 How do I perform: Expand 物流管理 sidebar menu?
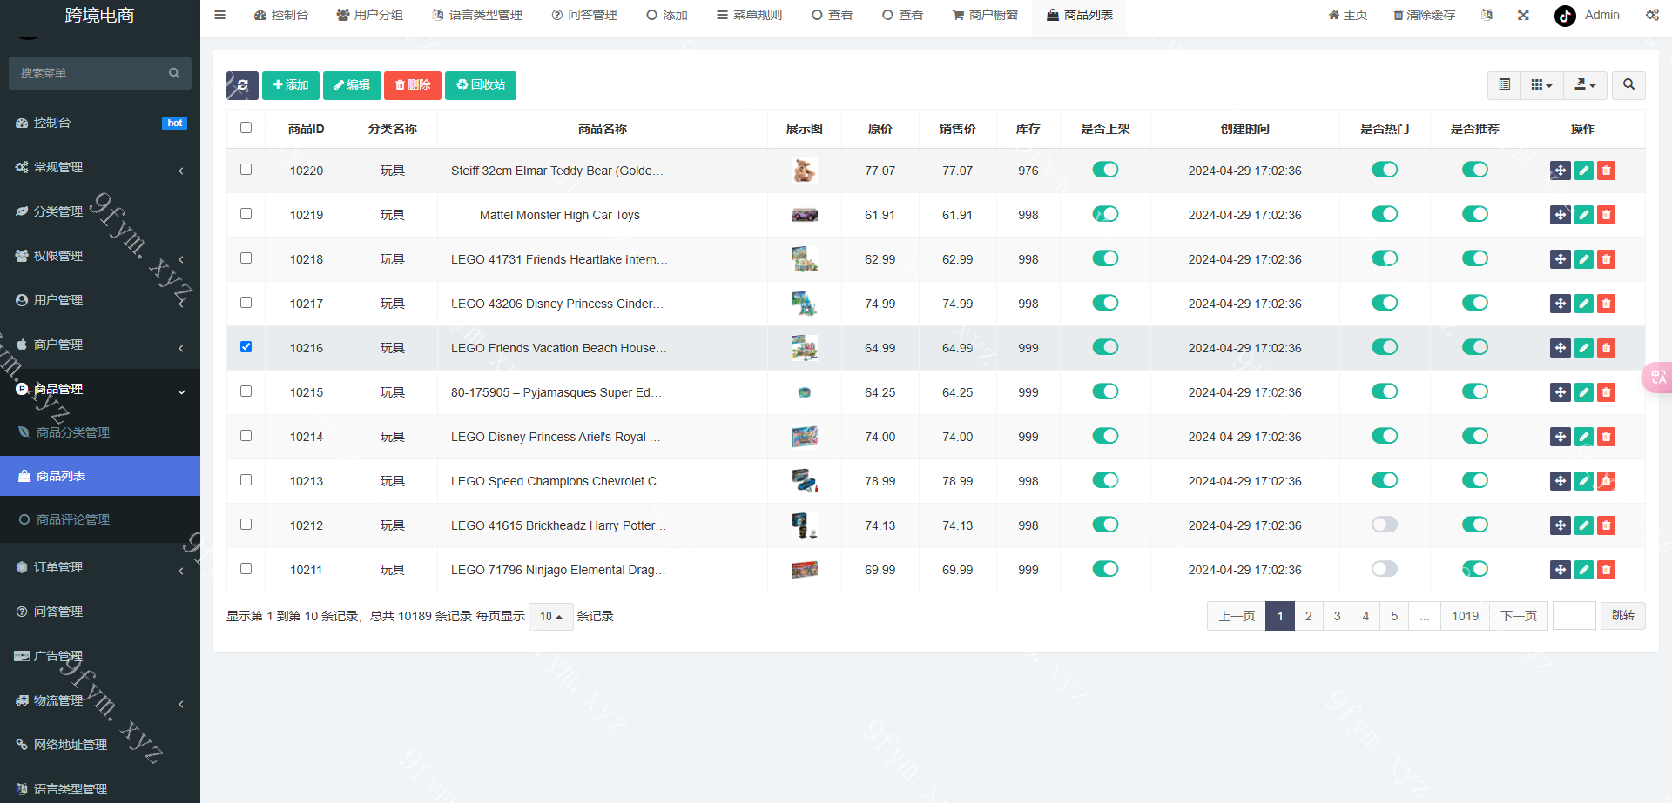pyautogui.click(x=100, y=700)
